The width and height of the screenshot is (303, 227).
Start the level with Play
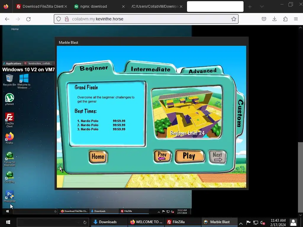click(x=189, y=156)
